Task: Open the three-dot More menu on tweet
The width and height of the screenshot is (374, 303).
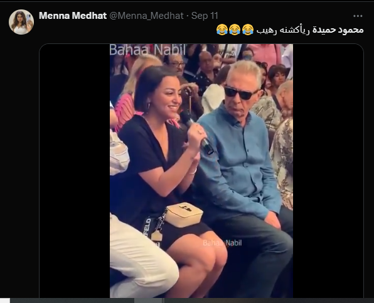Action: click(x=358, y=16)
